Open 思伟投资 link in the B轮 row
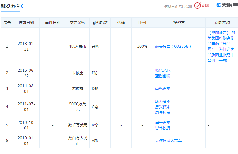Viewport: 238px width, 154px height. (163, 128)
